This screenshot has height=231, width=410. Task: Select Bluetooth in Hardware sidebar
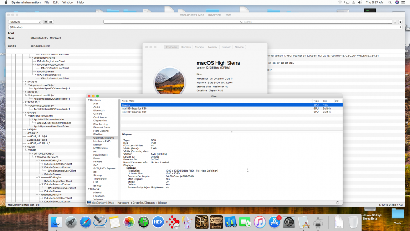pos(99,110)
